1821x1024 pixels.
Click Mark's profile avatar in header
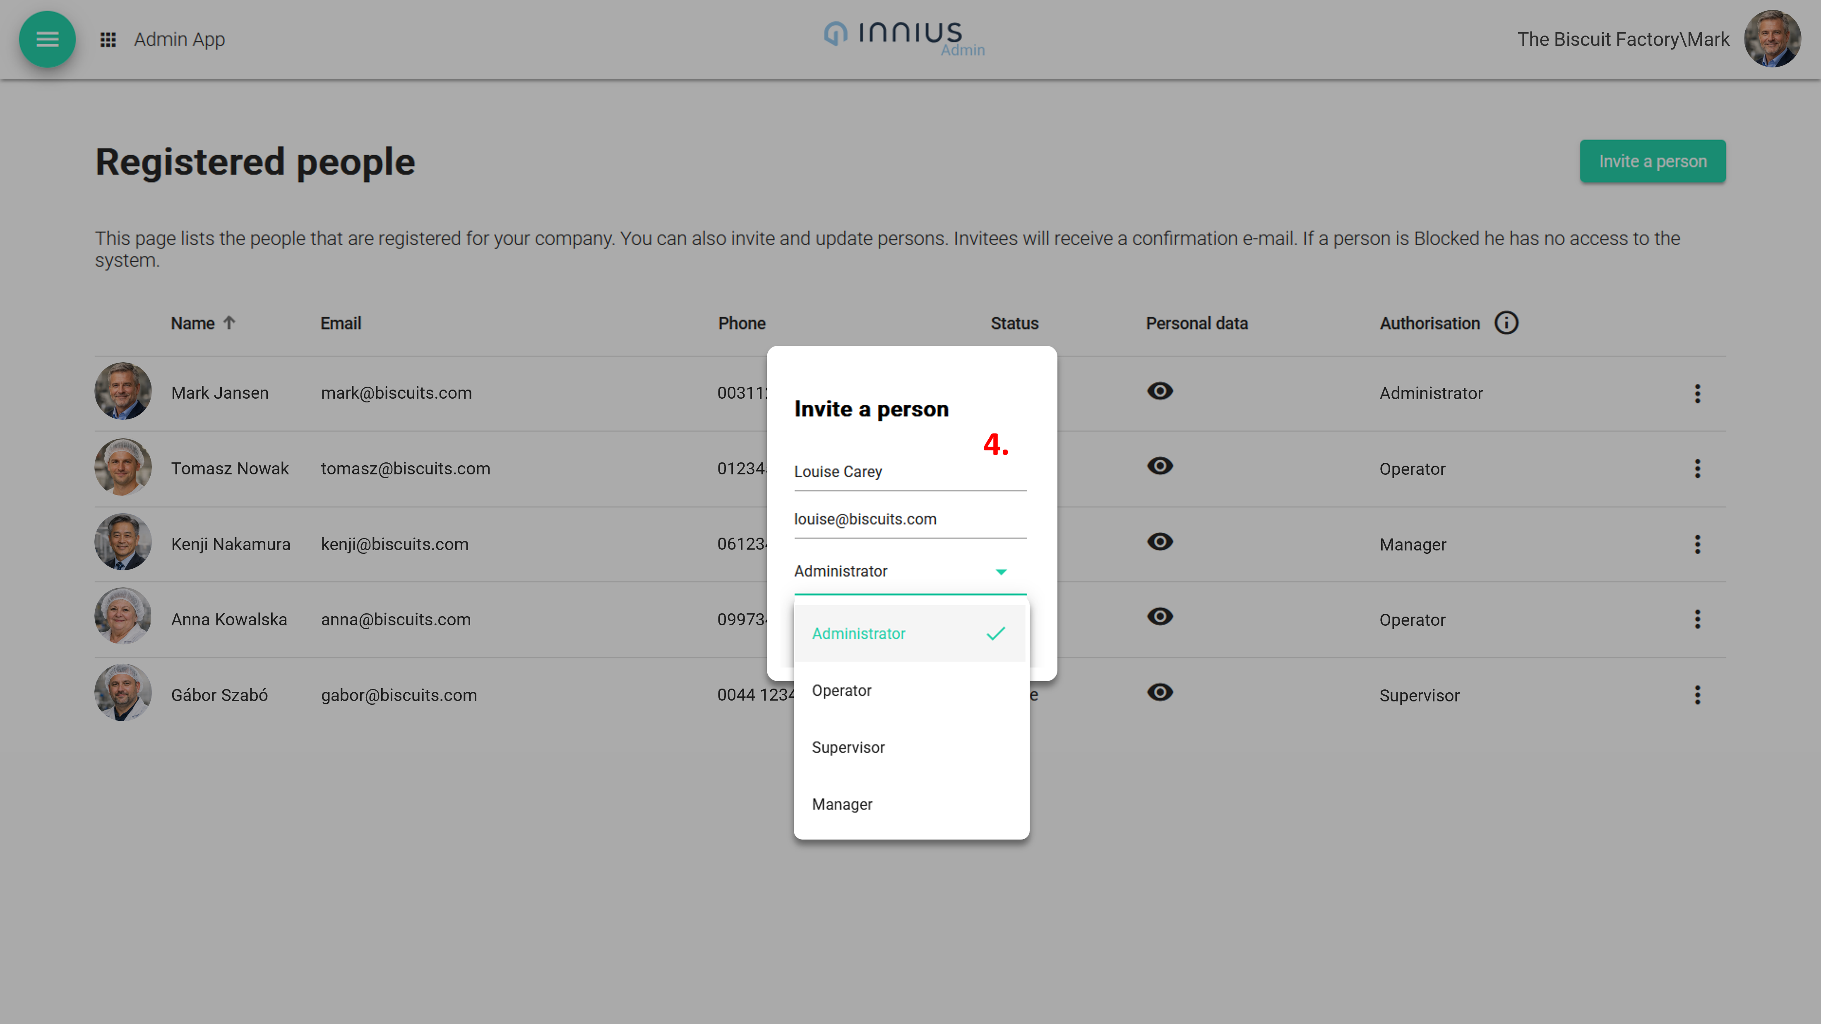pos(1771,39)
